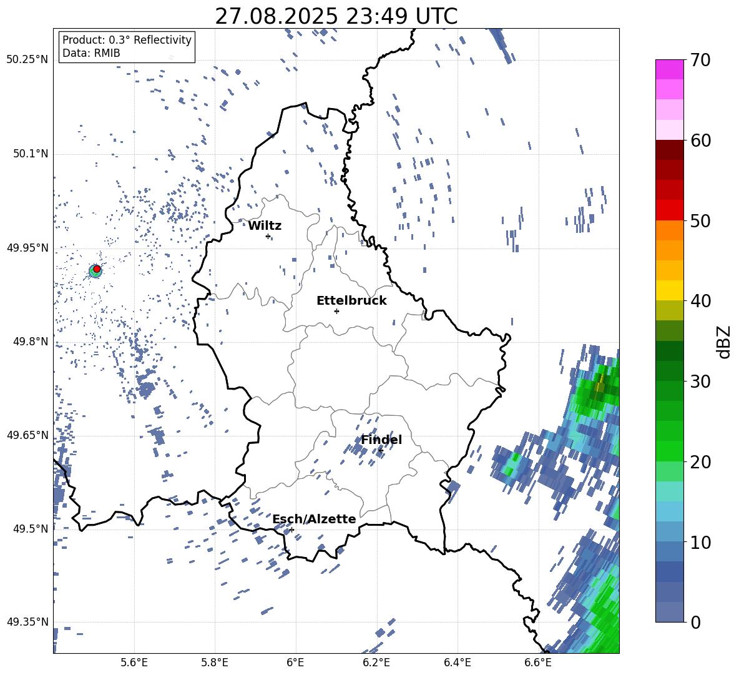Click the Esch/Alzette city label
The height and width of the screenshot is (675, 739).
(314, 519)
